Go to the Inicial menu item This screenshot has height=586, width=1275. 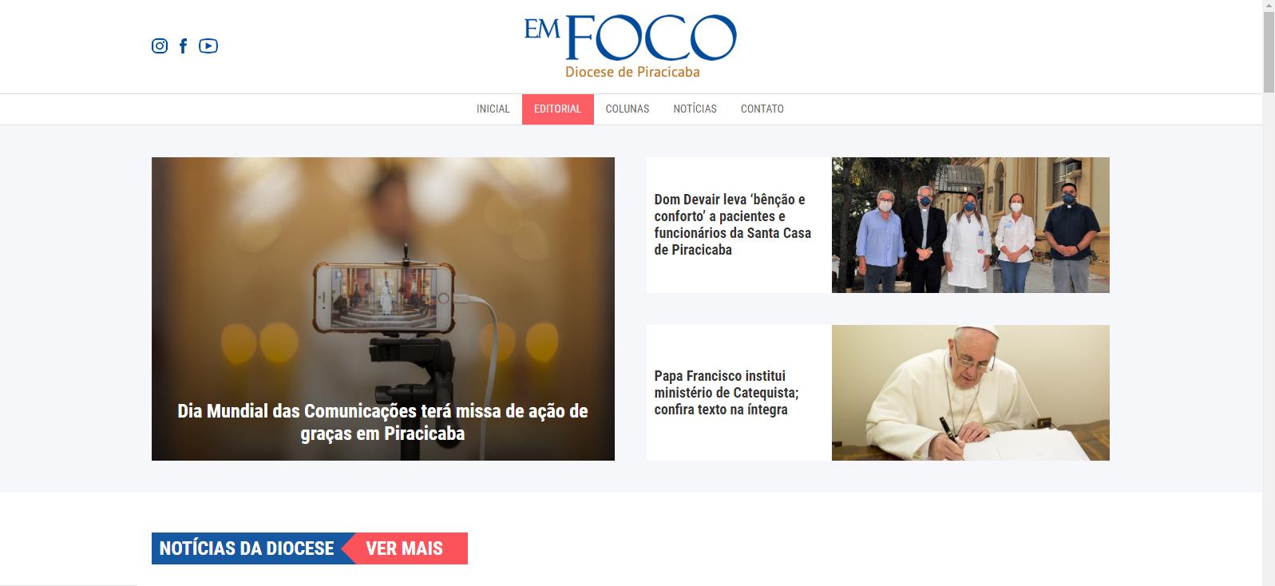pyautogui.click(x=493, y=109)
